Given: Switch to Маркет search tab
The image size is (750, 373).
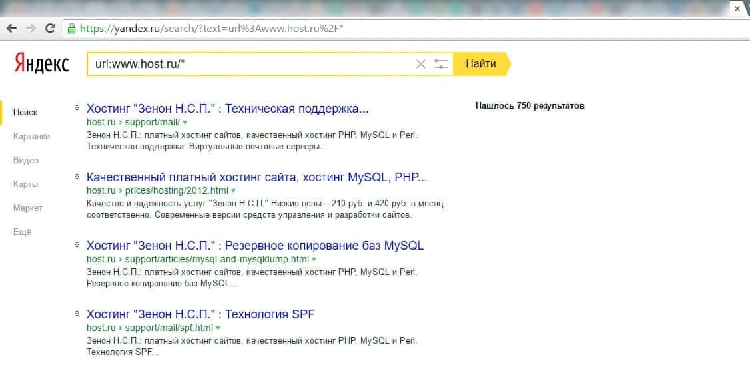Looking at the screenshot, I should point(28,208).
